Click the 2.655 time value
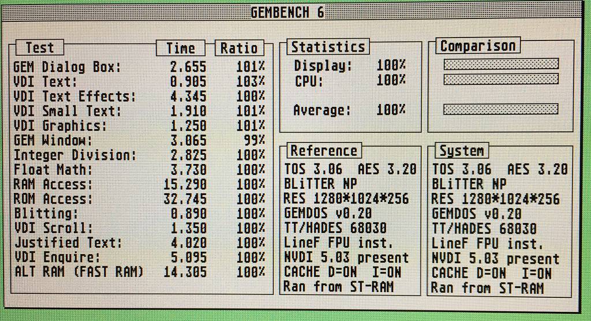The image size is (591, 321). [188, 67]
